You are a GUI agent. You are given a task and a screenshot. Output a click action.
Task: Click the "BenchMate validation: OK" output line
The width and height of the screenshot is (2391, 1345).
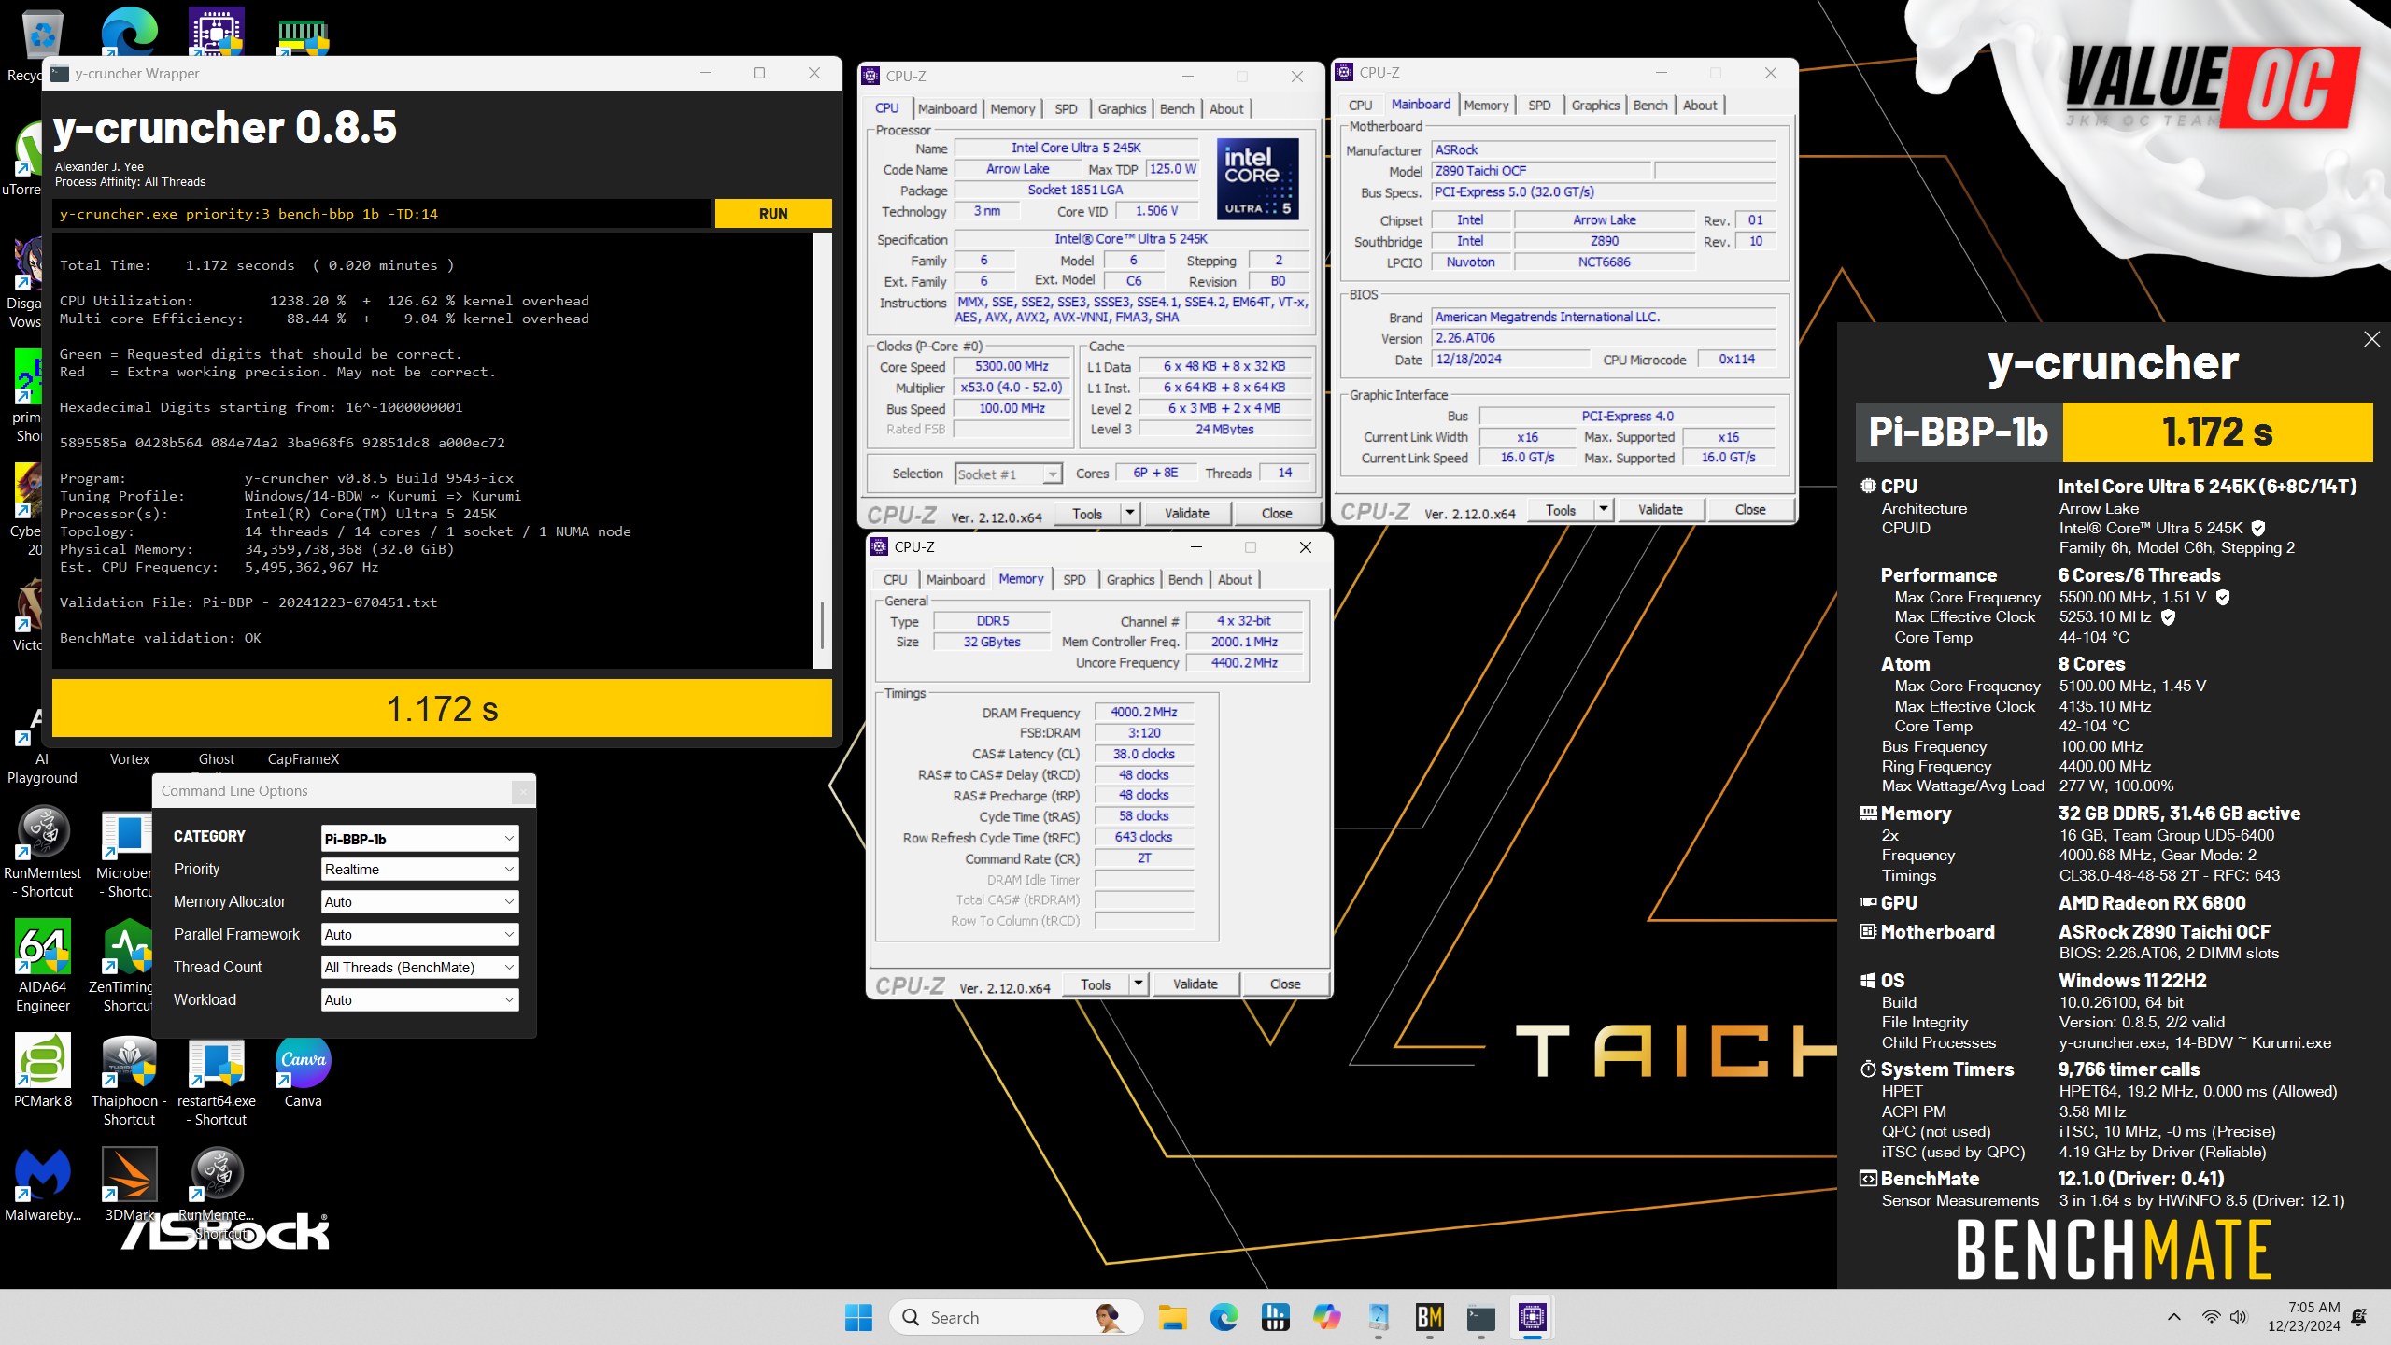click(161, 638)
